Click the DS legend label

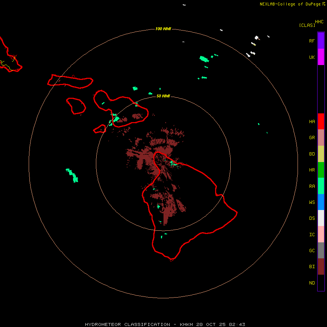coord(312,218)
